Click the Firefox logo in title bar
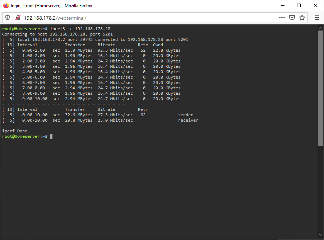This screenshot has height=240, width=324. (6, 6)
